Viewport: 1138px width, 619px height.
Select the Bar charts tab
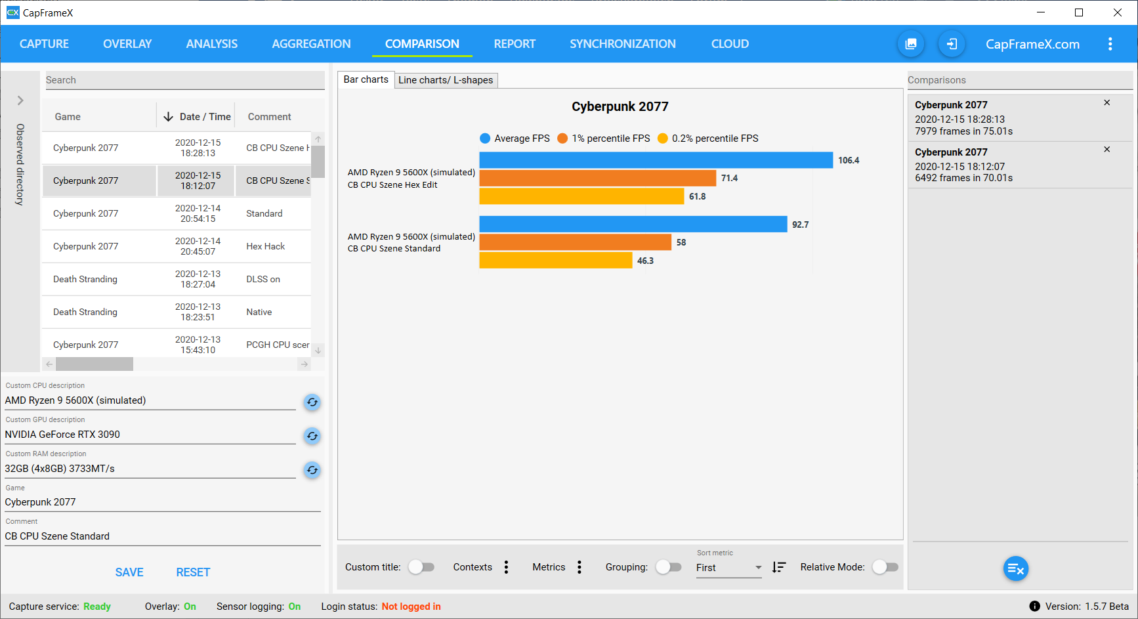pos(366,79)
